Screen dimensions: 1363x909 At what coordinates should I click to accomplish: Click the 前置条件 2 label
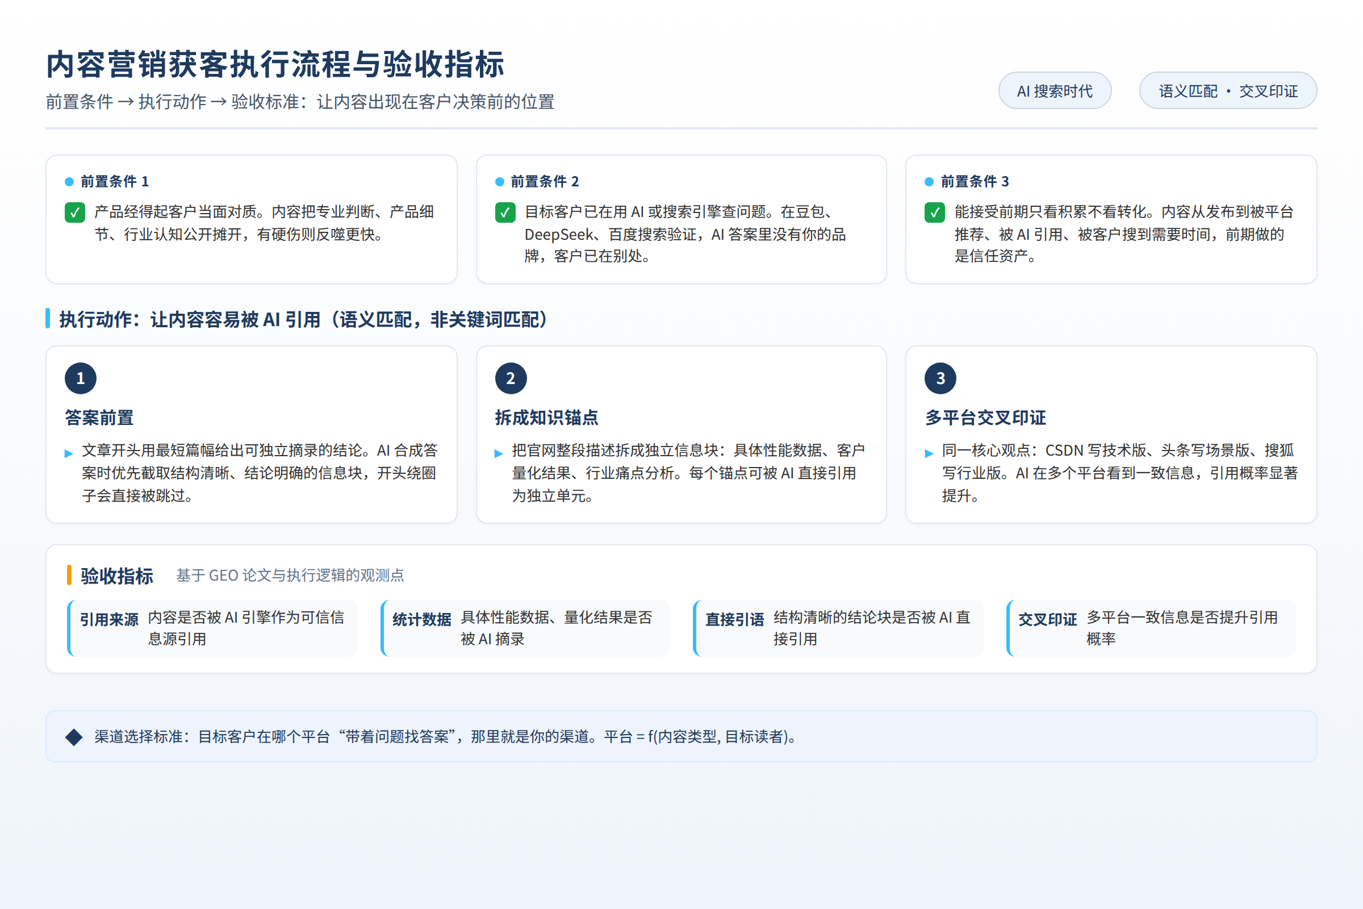[x=545, y=181]
